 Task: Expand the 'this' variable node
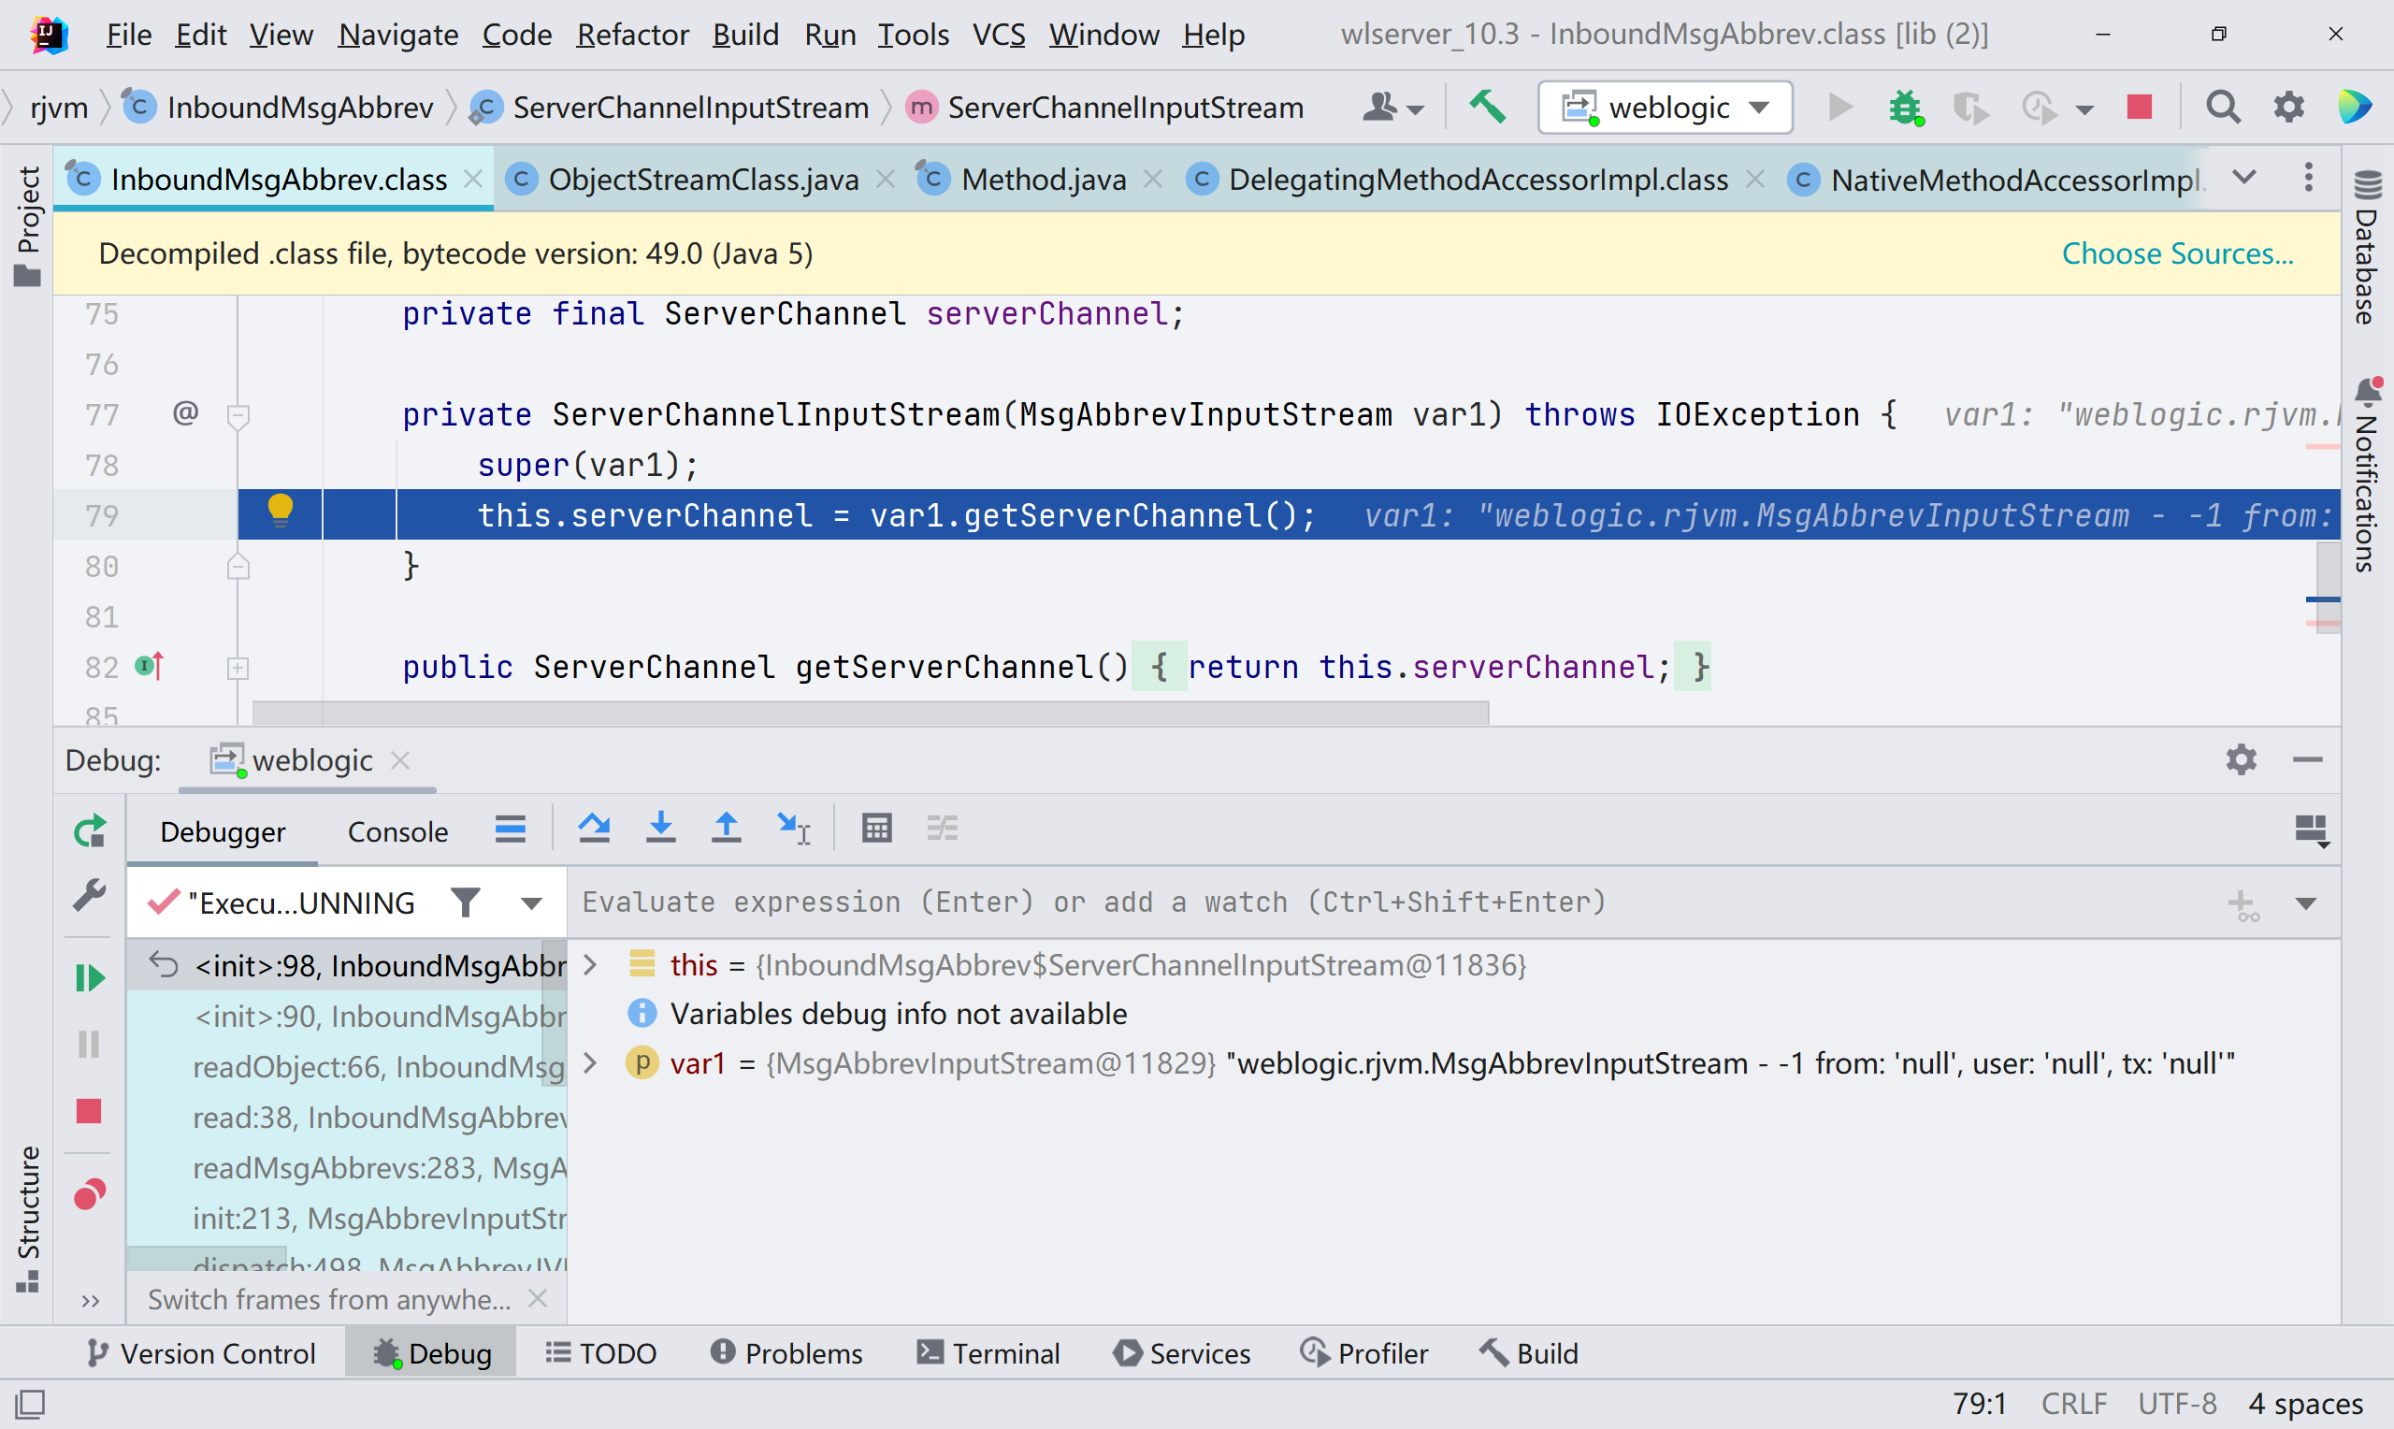pyautogui.click(x=591, y=965)
